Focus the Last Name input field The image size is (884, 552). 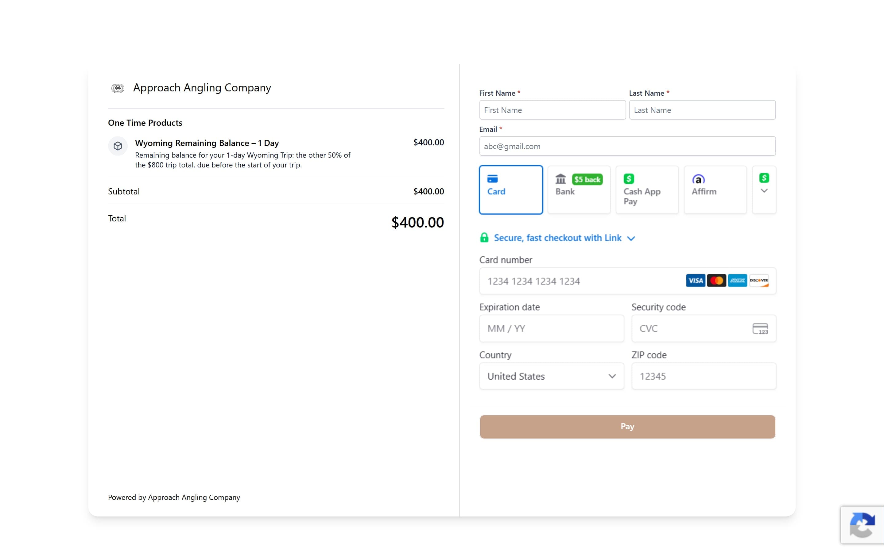702,110
